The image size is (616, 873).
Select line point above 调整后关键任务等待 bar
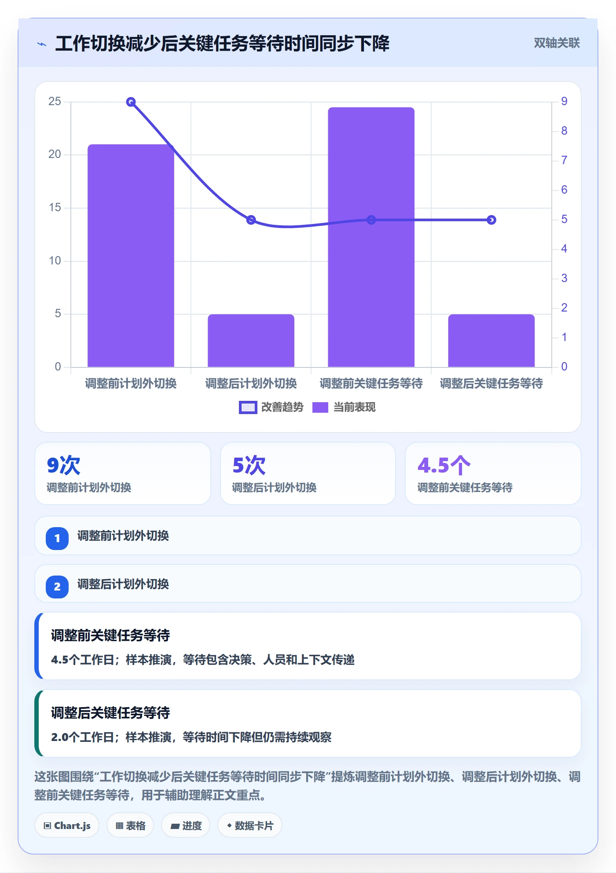(x=491, y=220)
